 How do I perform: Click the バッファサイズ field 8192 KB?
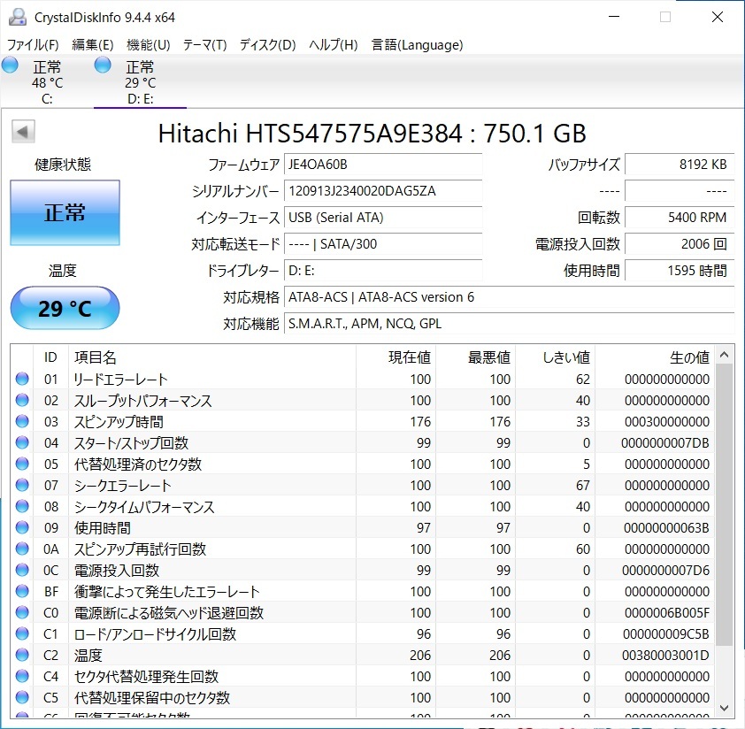680,165
